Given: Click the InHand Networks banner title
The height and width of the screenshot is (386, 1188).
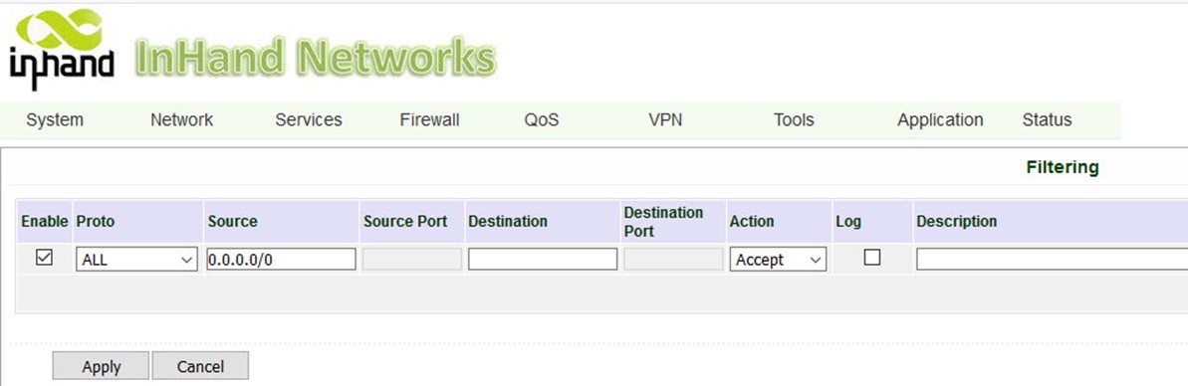Looking at the screenshot, I should click(315, 59).
